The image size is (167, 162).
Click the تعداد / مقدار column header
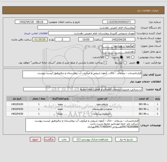tap(39, 99)
